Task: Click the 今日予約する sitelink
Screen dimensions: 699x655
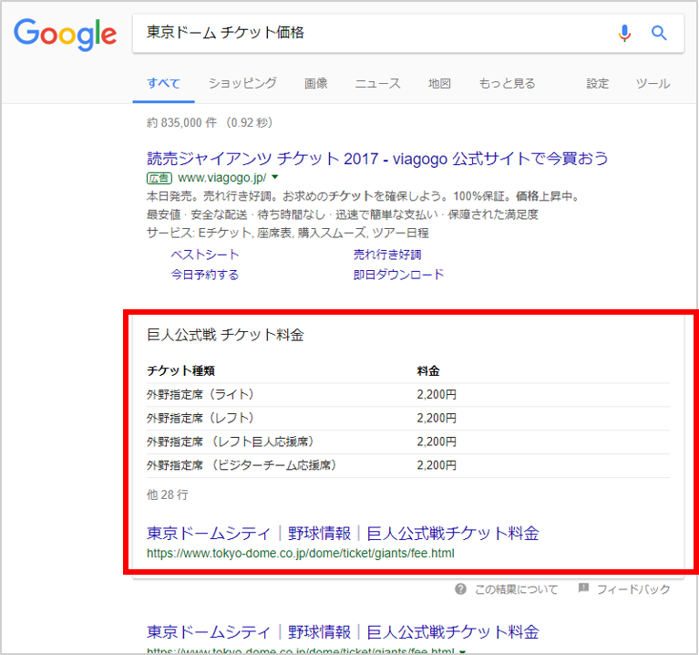Action: 205,275
